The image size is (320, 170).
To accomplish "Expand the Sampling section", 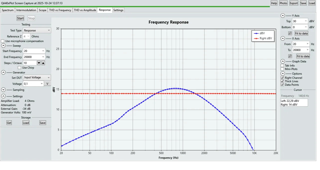I will pyautogui.click(x=3, y=89).
